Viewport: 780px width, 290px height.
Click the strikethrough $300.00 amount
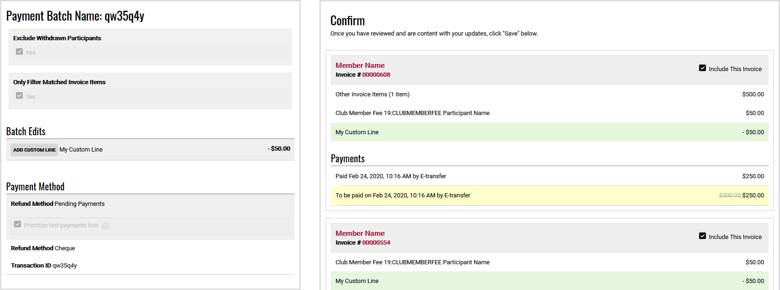[x=731, y=195]
